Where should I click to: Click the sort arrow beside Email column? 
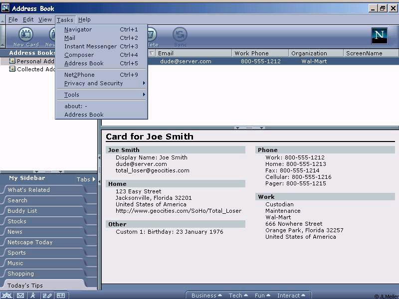tap(152, 53)
